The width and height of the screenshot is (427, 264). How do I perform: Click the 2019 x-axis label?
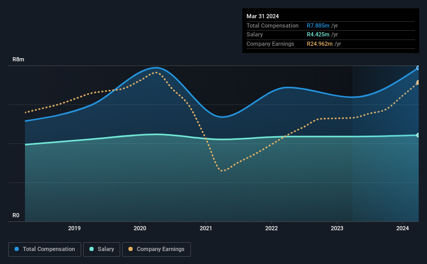click(74, 228)
